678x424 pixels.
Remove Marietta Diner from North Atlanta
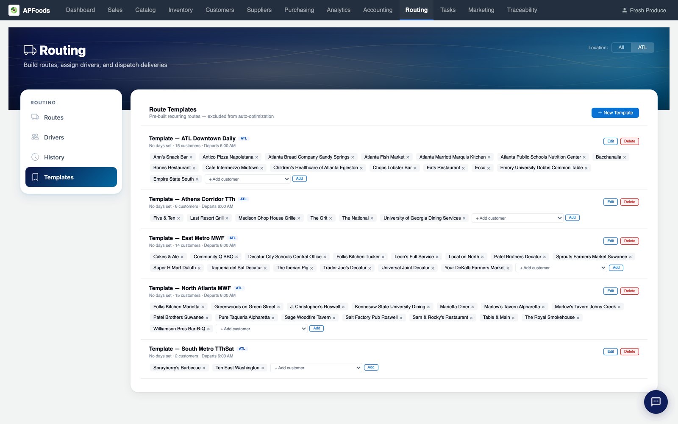point(472,307)
